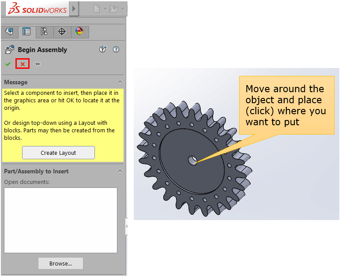Open the Open document dropdown arrow

point(122,9)
